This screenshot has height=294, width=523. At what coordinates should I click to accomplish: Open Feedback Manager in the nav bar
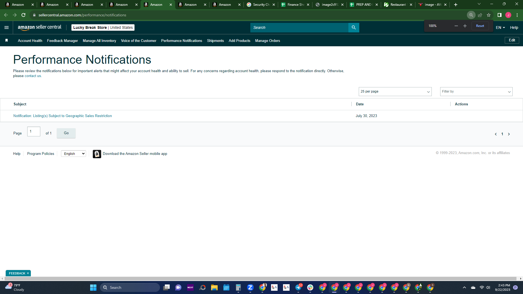(62, 41)
